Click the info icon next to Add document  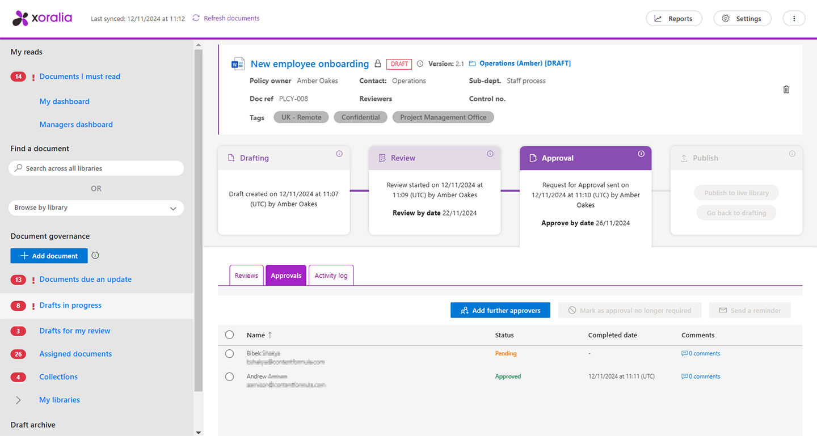coord(95,255)
